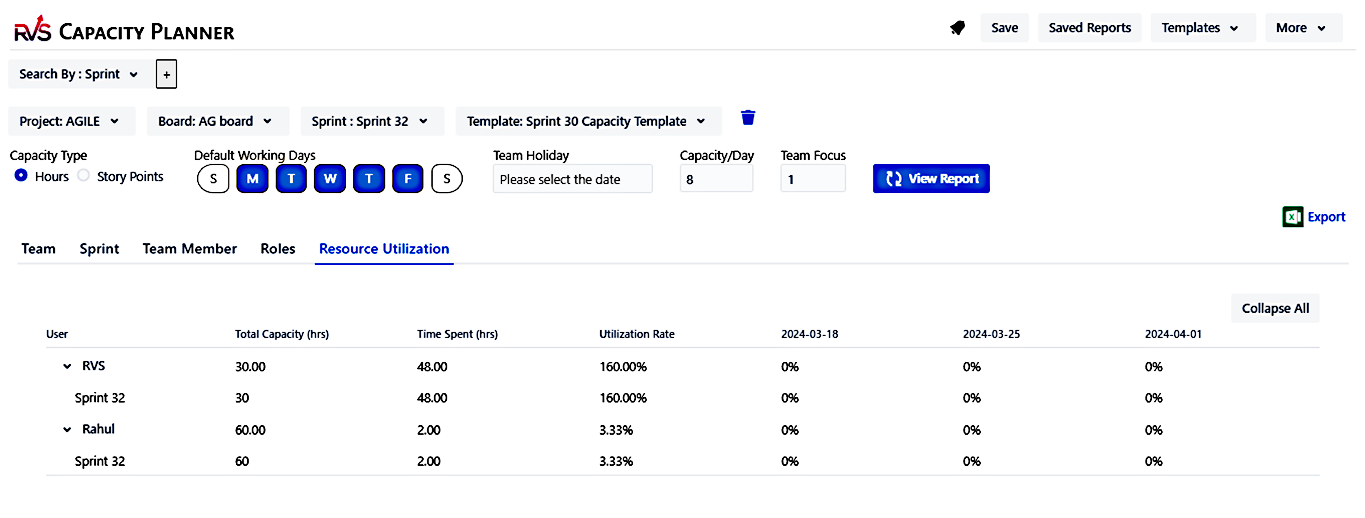Open the Sprint 30 Capacity Template dropdown

coord(588,121)
